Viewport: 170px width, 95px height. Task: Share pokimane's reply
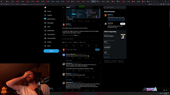coord(93,71)
